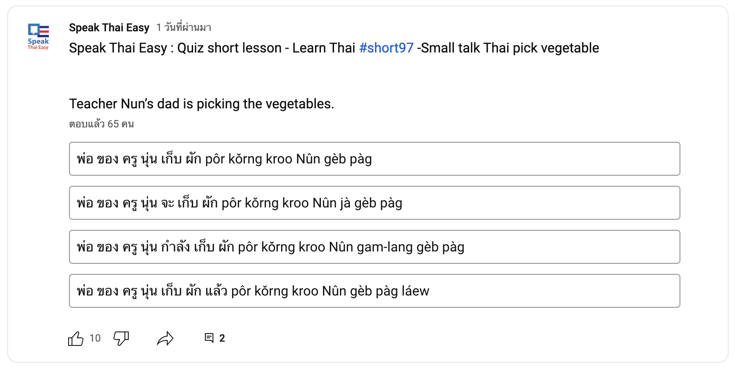
Task: Click the Speak Thai Easy channel avatar
Action: click(x=38, y=36)
